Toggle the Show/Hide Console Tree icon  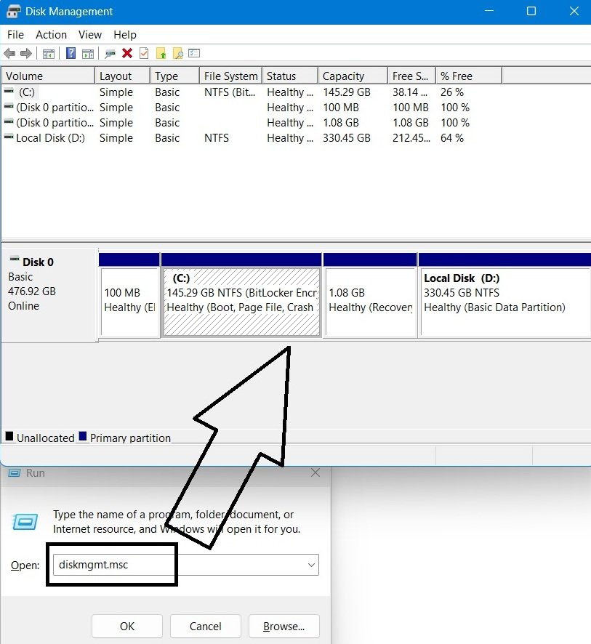point(49,54)
